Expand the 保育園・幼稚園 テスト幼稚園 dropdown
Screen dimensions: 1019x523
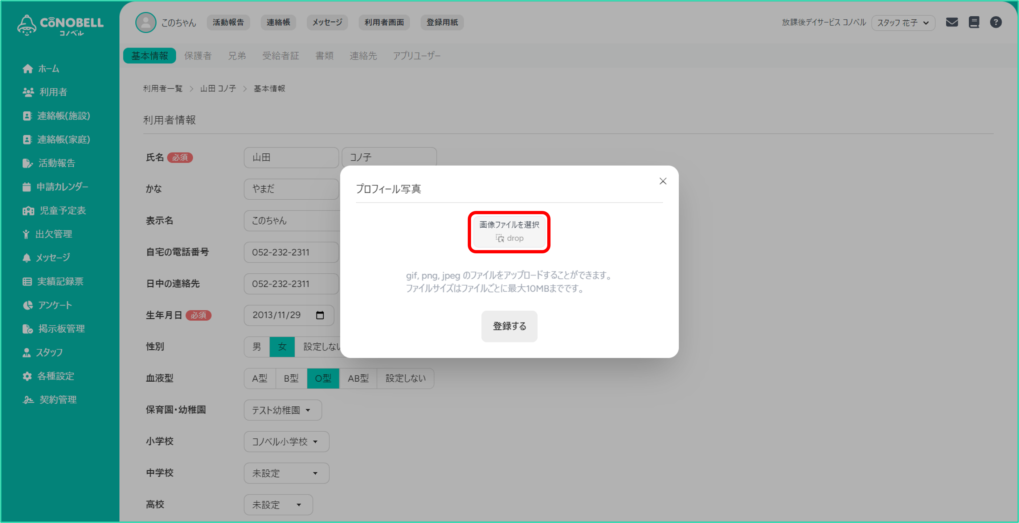(283, 410)
